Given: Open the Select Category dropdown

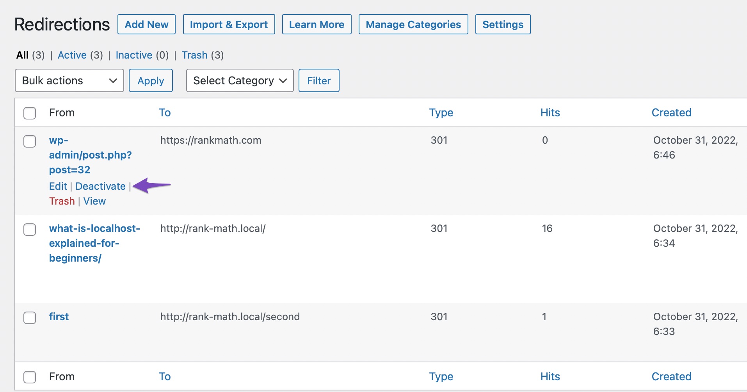Looking at the screenshot, I should (240, 80).
